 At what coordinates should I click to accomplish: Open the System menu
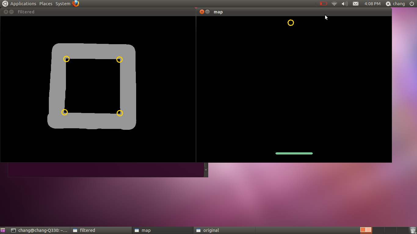click(x=63, y=4)
